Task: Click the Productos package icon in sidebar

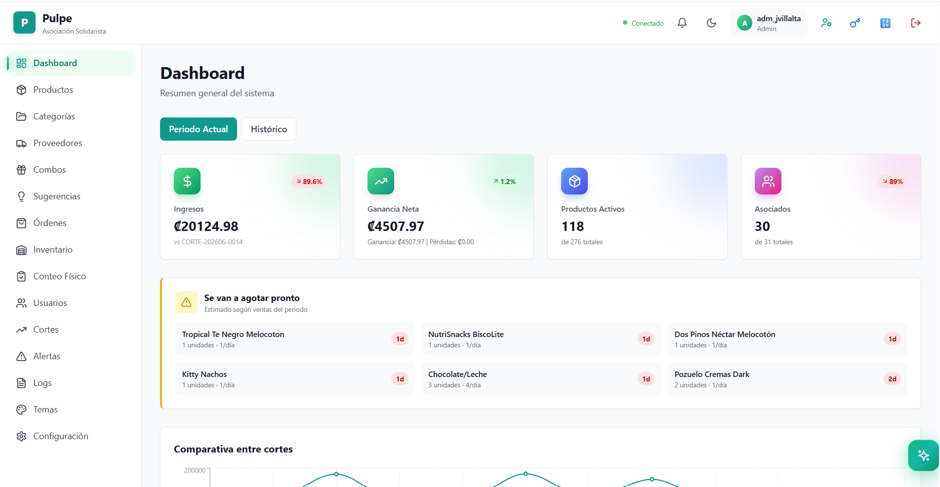Action: [21, 90]
